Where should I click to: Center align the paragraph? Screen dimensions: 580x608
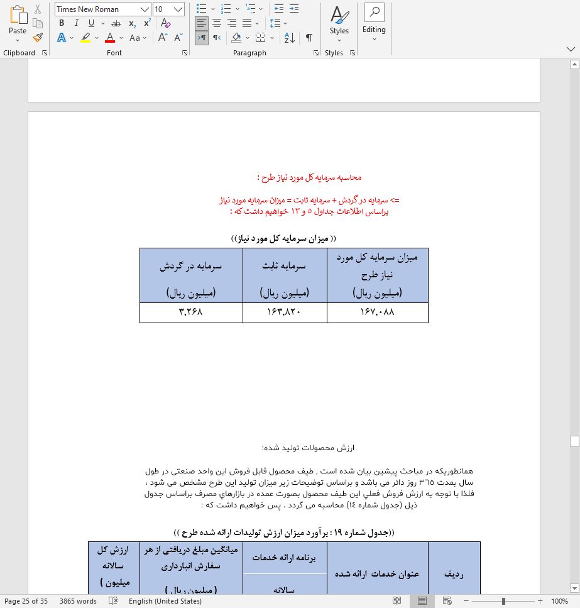point(216,23)
